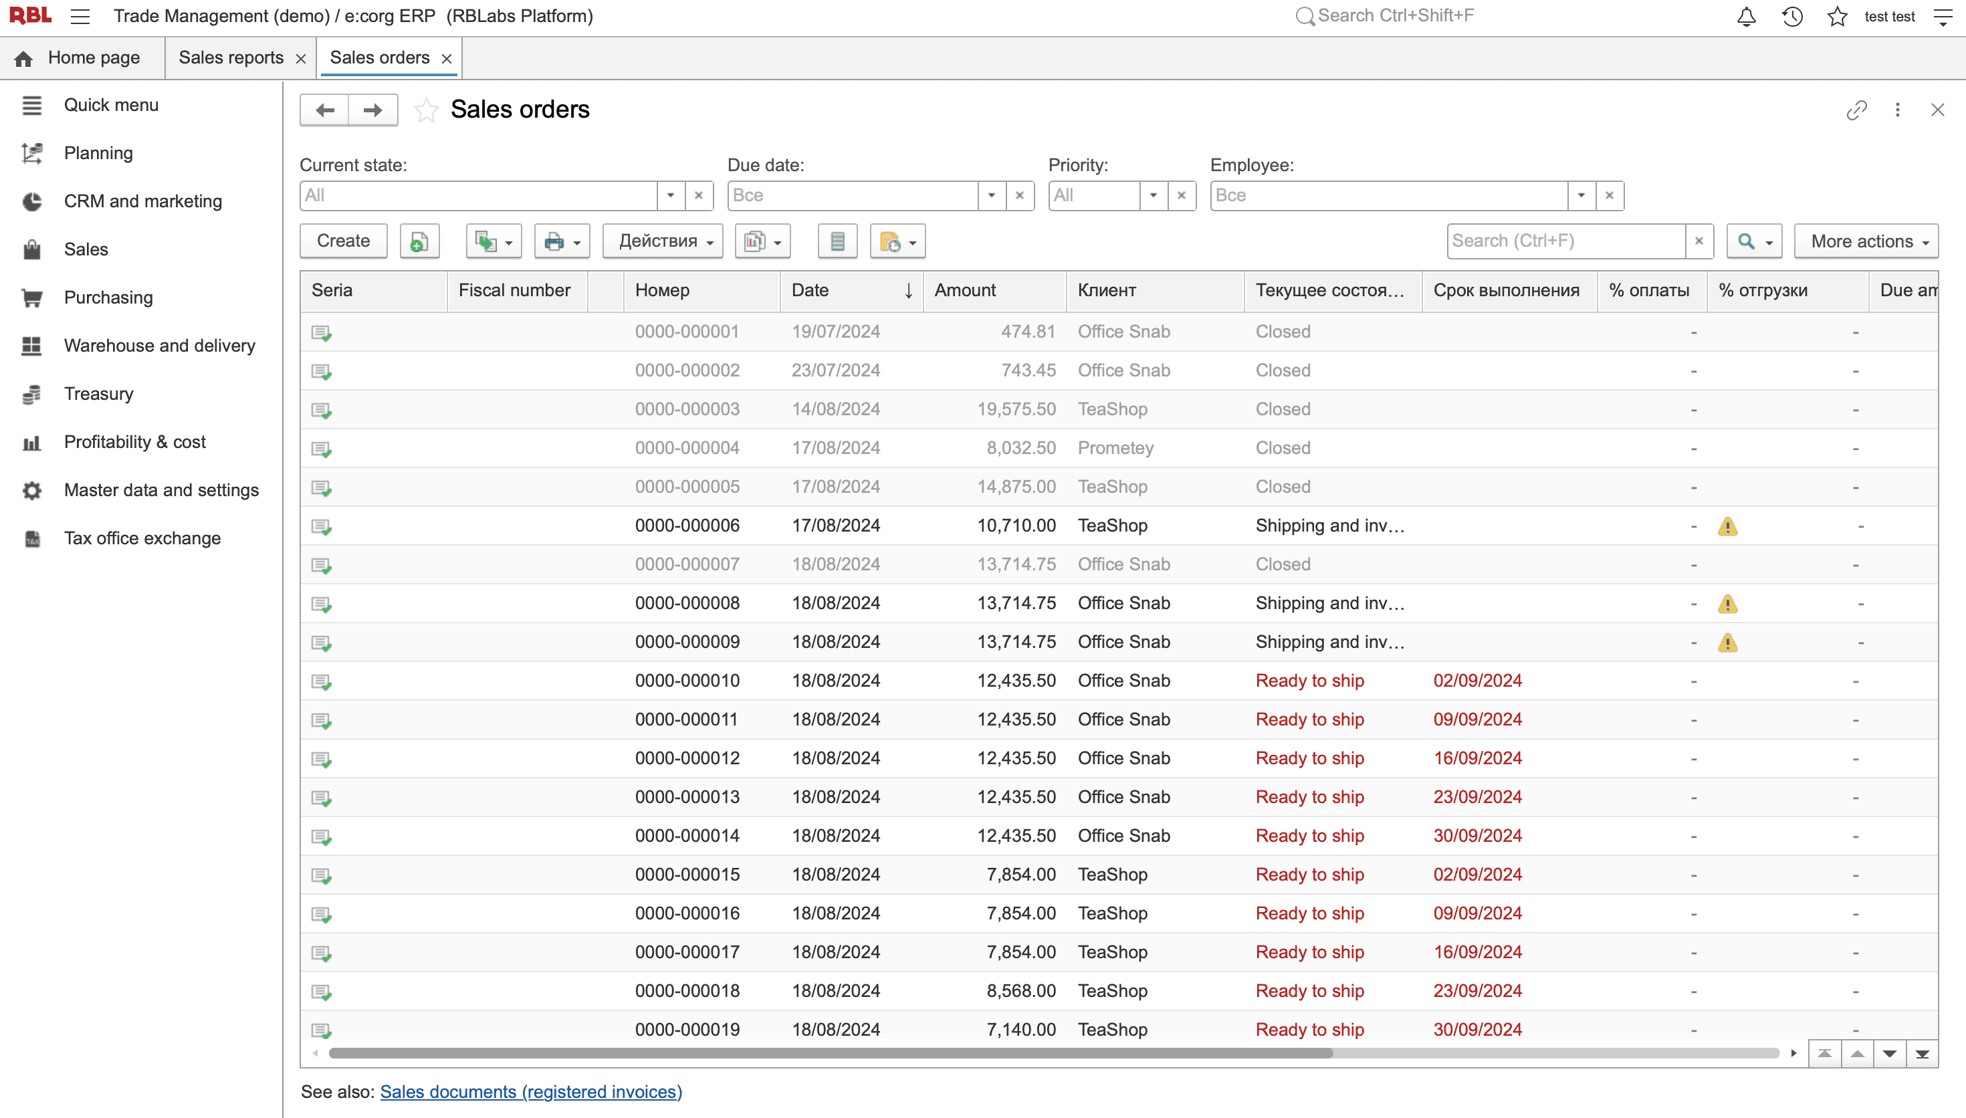Open the top-left hamburger main menu
The width and height of the screenshot is (1966, 1118).
pyautogui.click(x=81, y=16)
